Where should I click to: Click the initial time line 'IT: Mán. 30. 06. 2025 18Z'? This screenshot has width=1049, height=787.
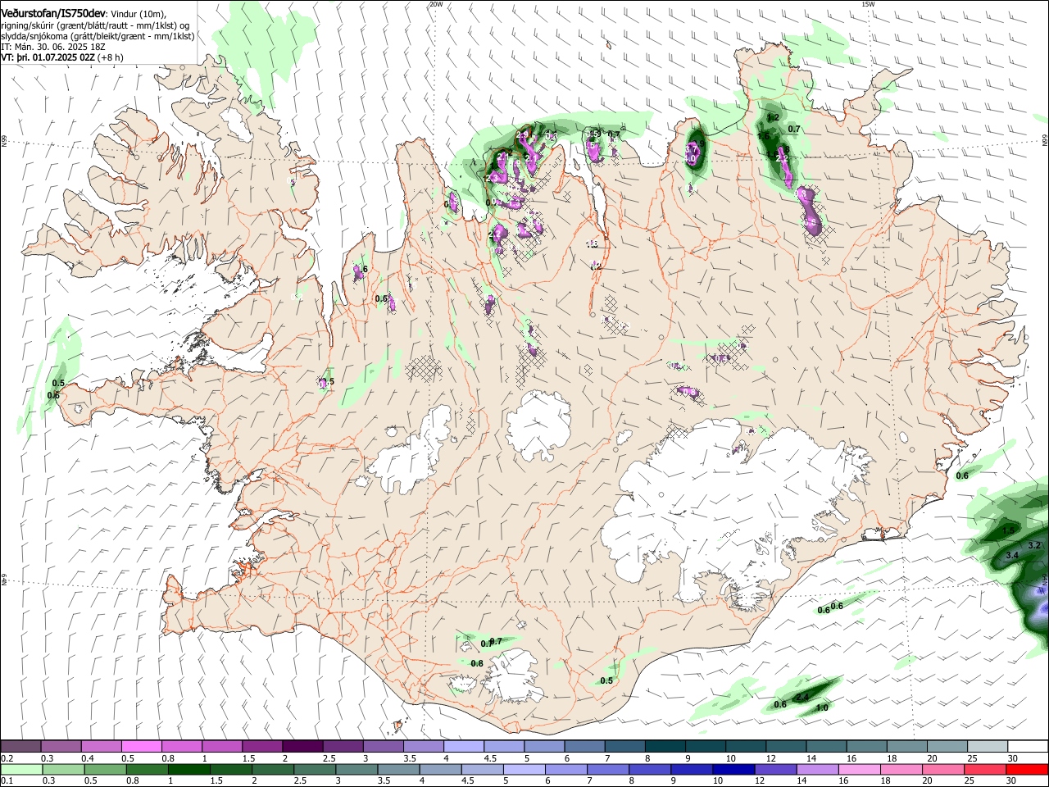[x=53, y=47]
